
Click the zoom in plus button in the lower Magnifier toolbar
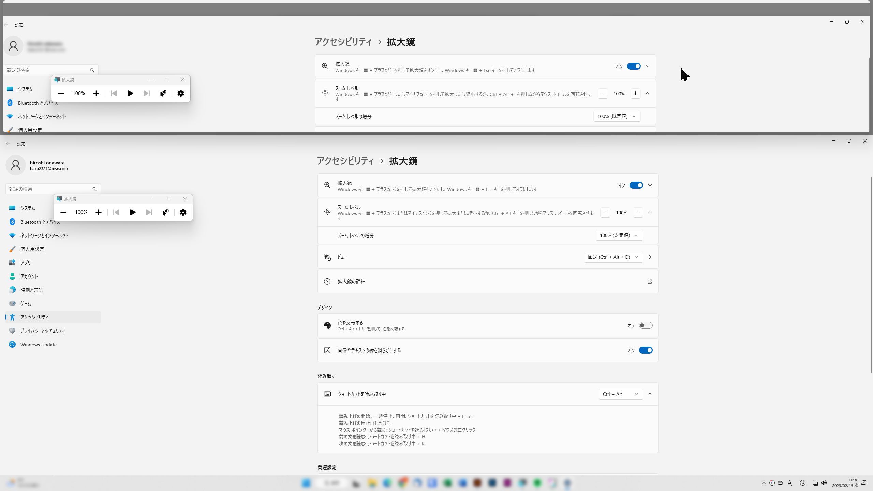[99, 212]
